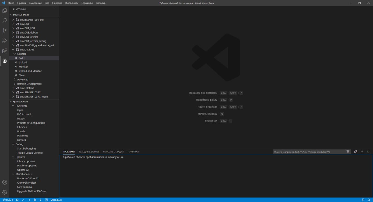Image resolution: width=373 pixels, height=202 pixels.
Task: Close the bottom panel
Action: point(368,152)
